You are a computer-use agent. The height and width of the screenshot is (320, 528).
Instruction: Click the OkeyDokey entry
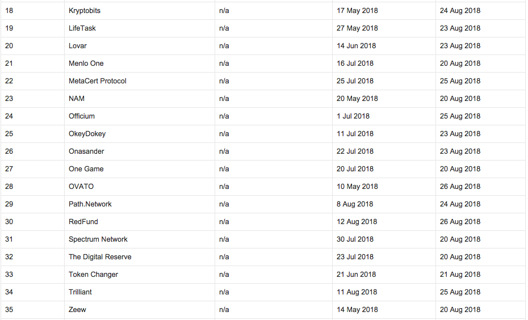click(87, 133)
